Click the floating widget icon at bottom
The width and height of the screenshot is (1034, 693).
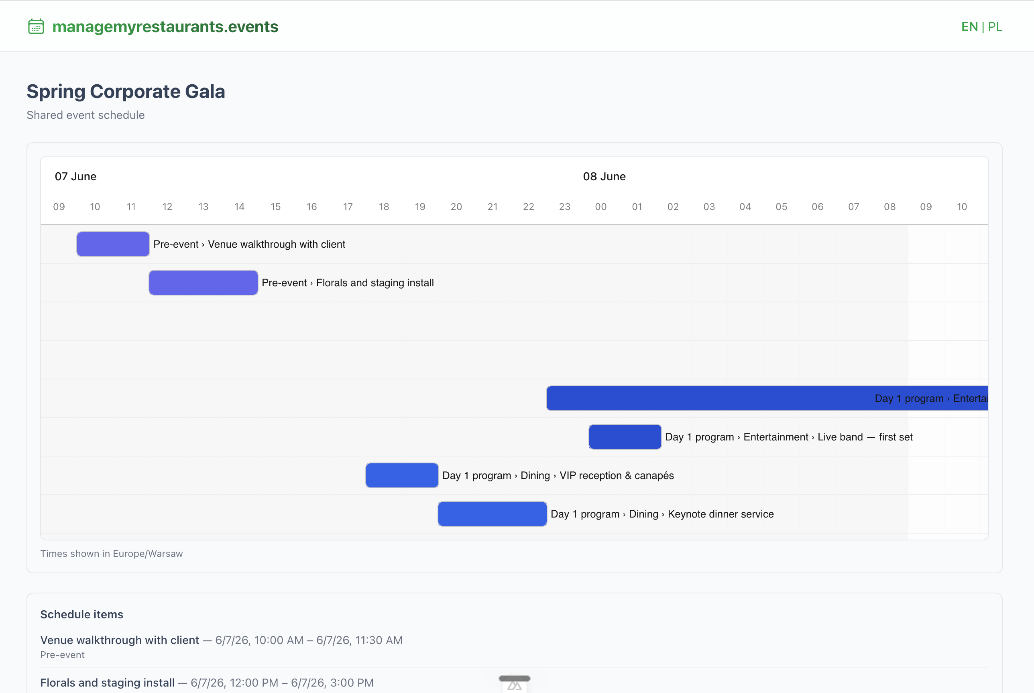click(514, 684)
